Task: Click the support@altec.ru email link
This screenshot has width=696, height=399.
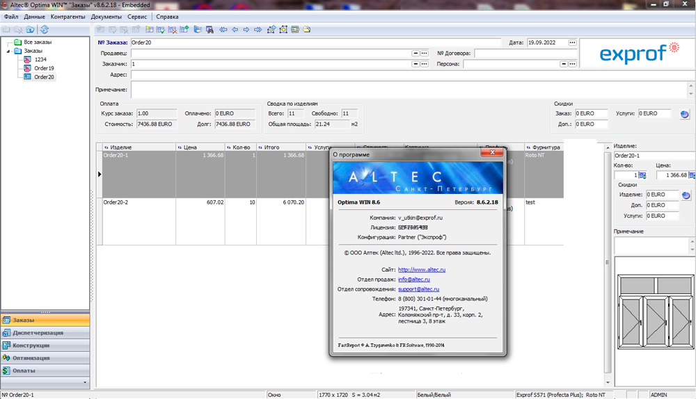Action: click(x=418, y=289)
